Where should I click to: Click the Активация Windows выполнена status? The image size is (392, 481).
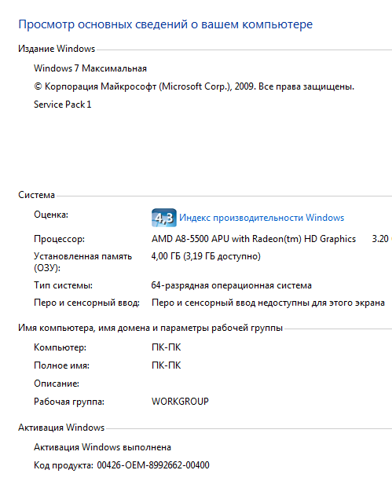point(102,447)
